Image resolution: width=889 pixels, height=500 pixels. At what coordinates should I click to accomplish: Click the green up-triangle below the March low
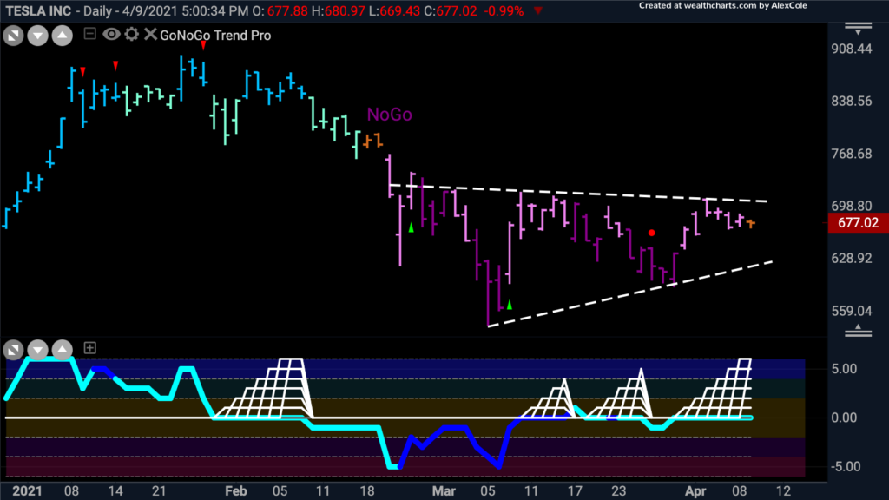pos(509,305)
